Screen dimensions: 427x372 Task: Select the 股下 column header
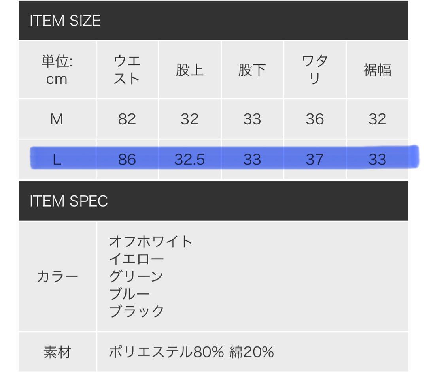(252, 70)
